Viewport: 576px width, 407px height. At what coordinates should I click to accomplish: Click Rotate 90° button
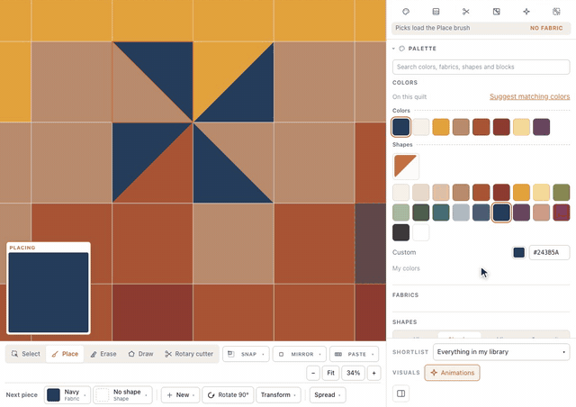click(x=228, y=395)
